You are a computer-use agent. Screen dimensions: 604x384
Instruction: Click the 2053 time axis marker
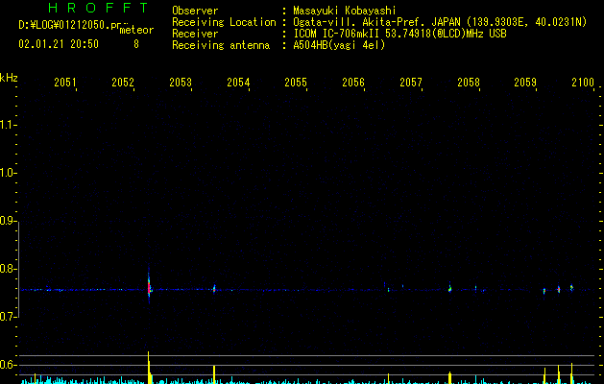pyautogui.click(x=181, y=83)
